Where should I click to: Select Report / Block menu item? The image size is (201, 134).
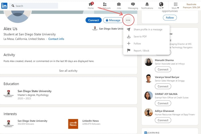click(146, 50)
